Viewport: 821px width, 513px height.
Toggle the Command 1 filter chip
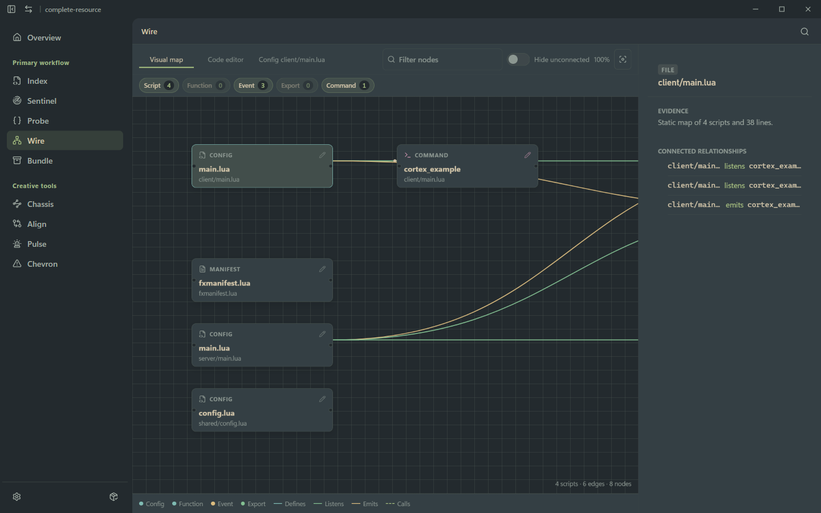[x=348, y=85]
